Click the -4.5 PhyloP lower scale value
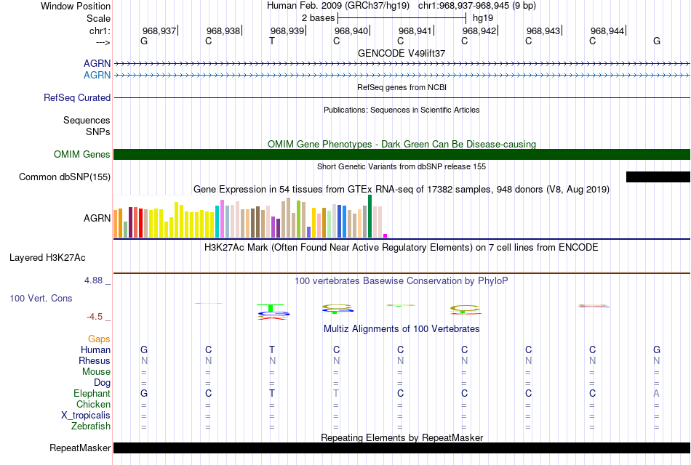This screenshot has height=465, width=691. tap(95, 317)
